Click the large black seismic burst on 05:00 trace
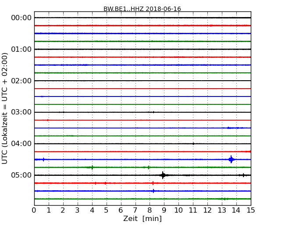Image resolution: width=285 pixels, height=228 pixels. 163,175
